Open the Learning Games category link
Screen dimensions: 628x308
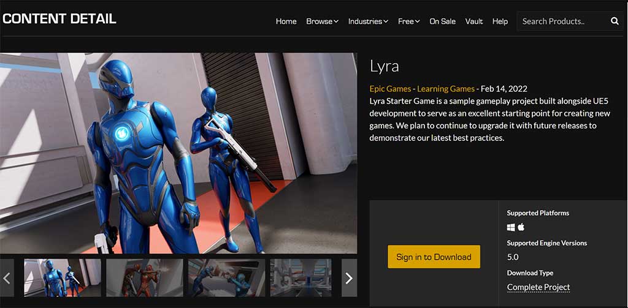click(x=446, y=89)
